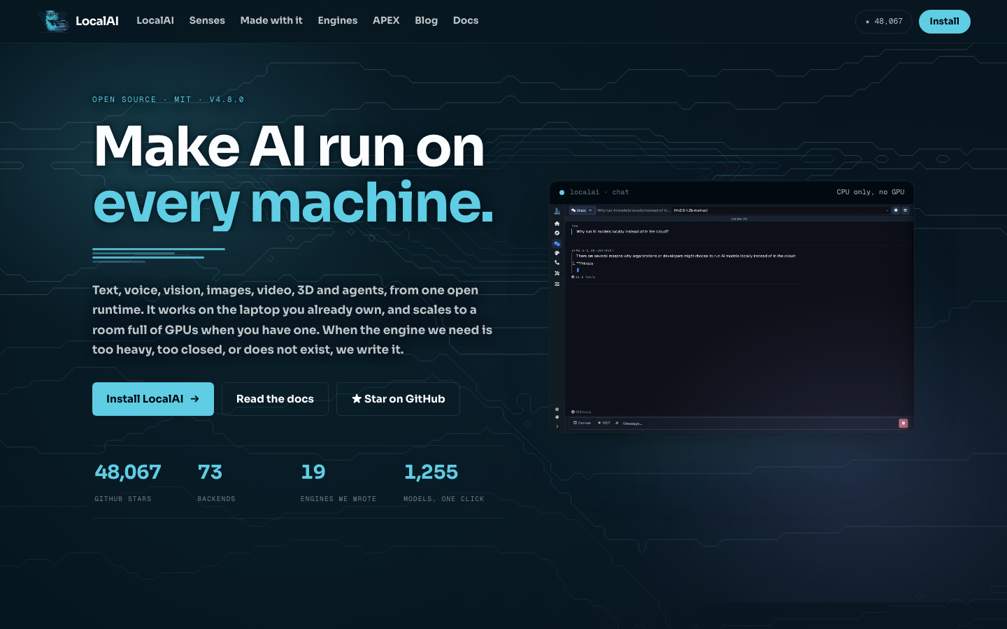Click the LocalAI logo in the header
This screenshot has width=1007, height=629.
78,21
